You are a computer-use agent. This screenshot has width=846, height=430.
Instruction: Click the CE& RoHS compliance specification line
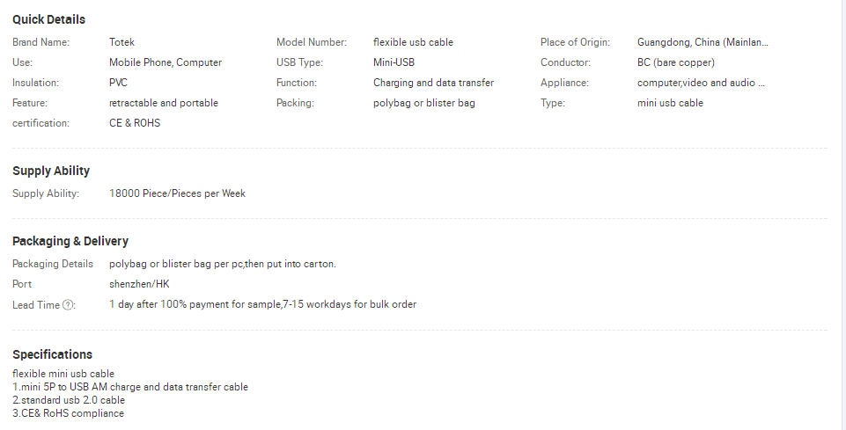(69, 413)
